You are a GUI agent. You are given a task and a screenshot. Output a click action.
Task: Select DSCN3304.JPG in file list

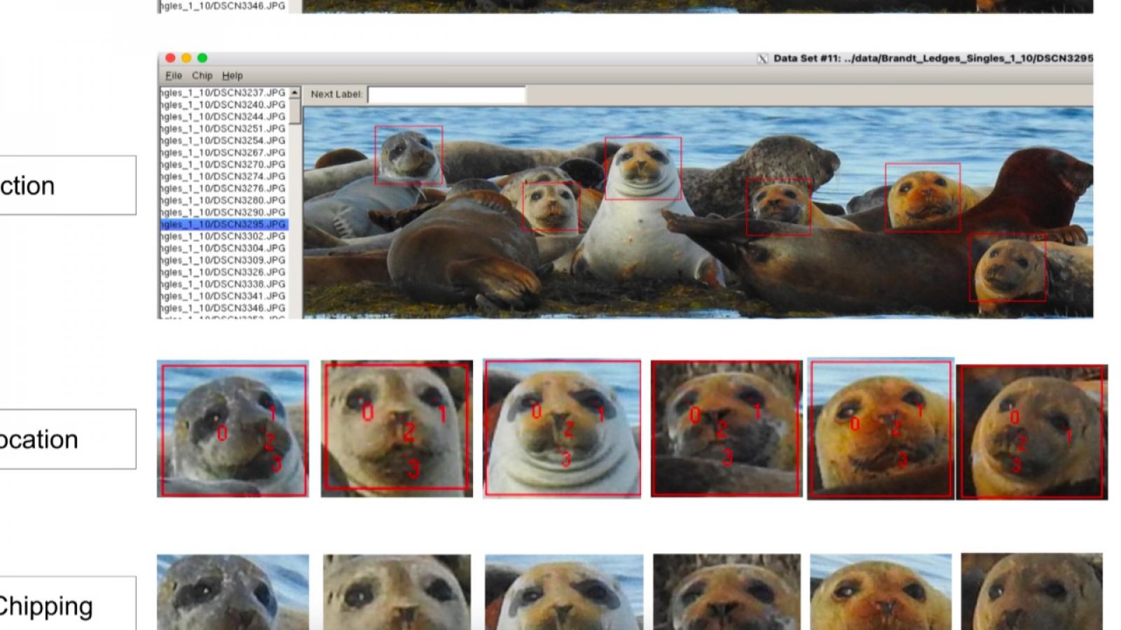(x=223, y=248)
